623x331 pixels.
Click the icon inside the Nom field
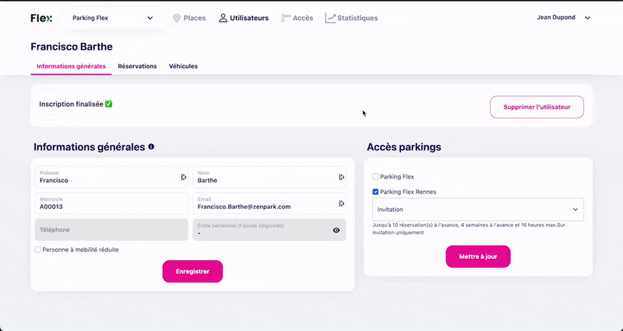coord(341,177)
